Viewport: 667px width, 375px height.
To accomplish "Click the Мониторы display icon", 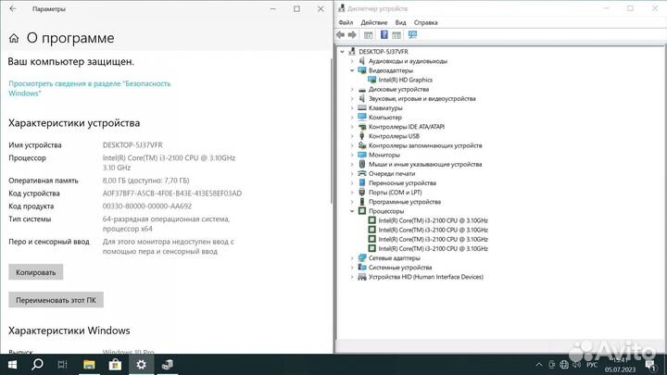I will 362,155.
